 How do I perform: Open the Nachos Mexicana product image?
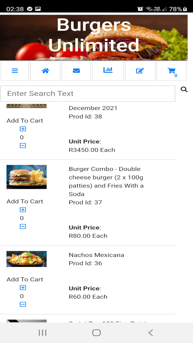coord(26,259)
